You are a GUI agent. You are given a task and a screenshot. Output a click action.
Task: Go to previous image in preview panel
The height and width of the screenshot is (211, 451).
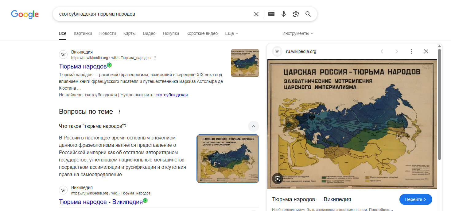tap(382, 51)
